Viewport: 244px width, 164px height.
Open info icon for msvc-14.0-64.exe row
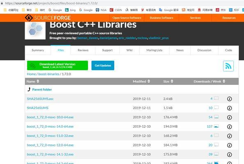pyautogui.click(x=229, y=127)
